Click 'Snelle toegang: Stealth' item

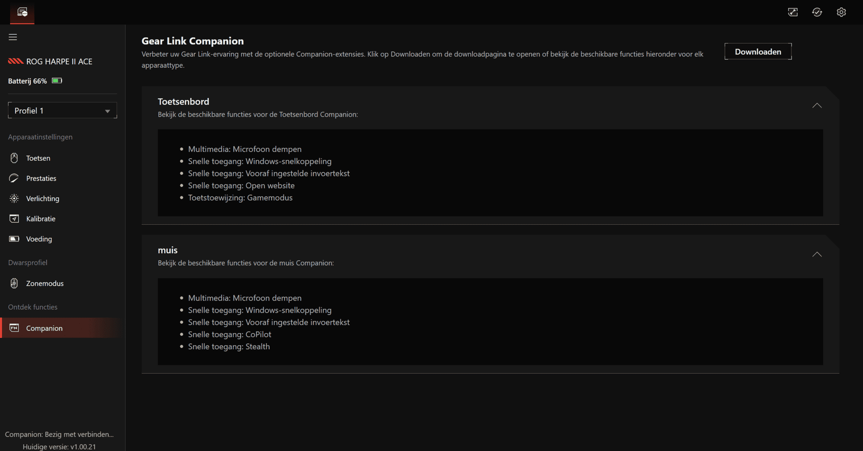229,346
